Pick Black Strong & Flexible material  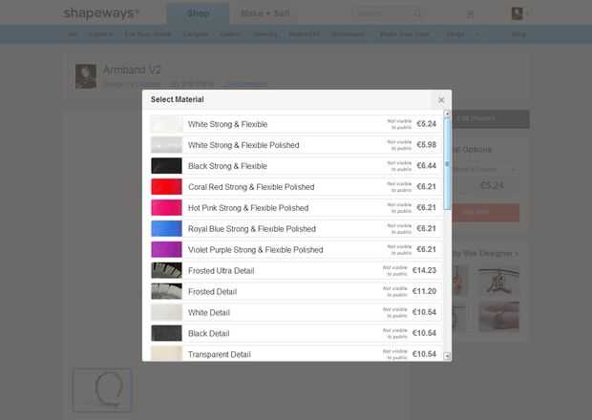[x=296, y=166]
